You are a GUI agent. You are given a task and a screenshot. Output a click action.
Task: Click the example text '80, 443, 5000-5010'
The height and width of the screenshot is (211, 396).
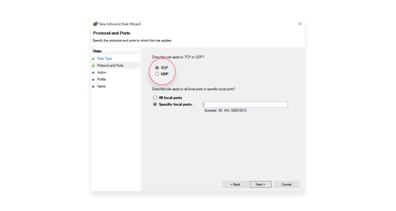click(232, 111)
